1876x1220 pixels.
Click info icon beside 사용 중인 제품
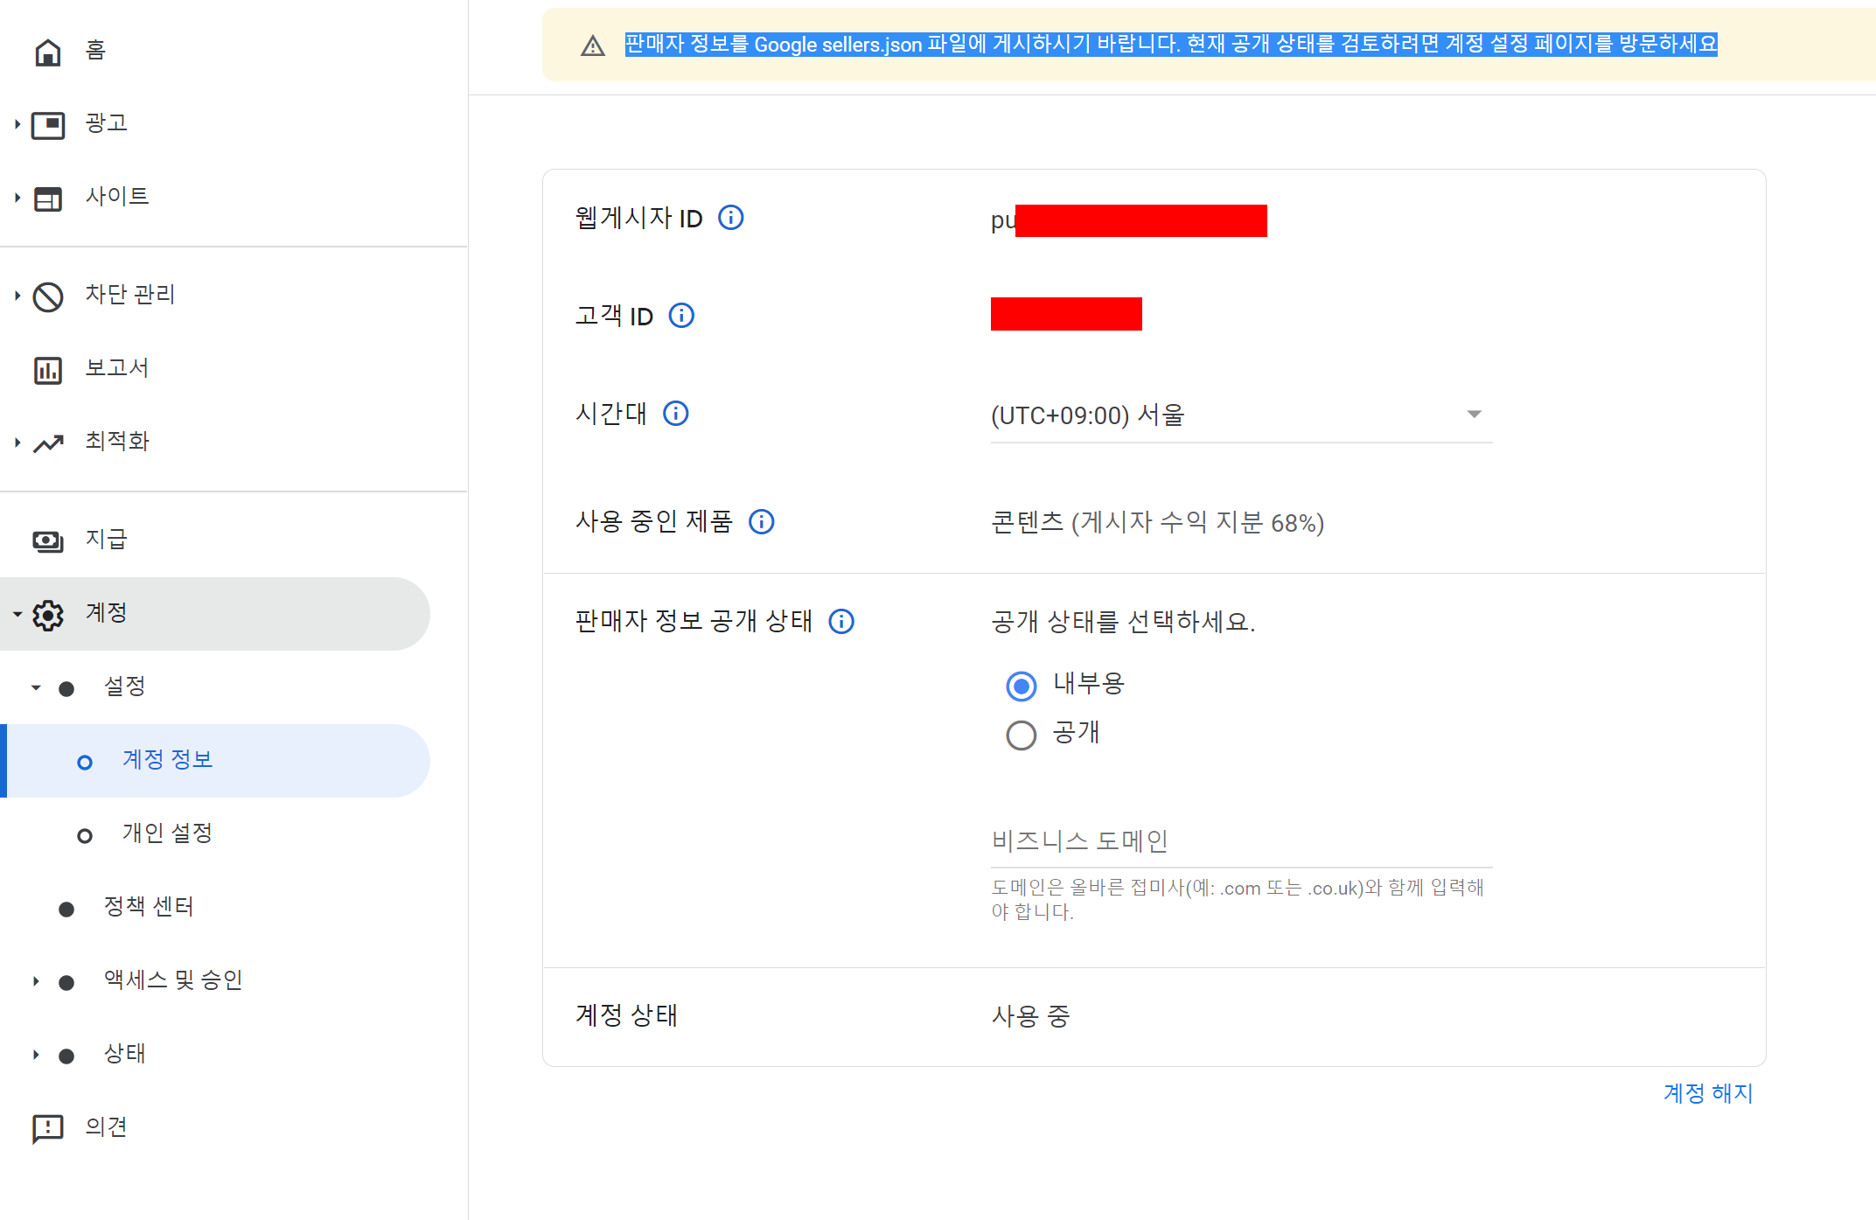pyautogui.click(x=761, y=522)
